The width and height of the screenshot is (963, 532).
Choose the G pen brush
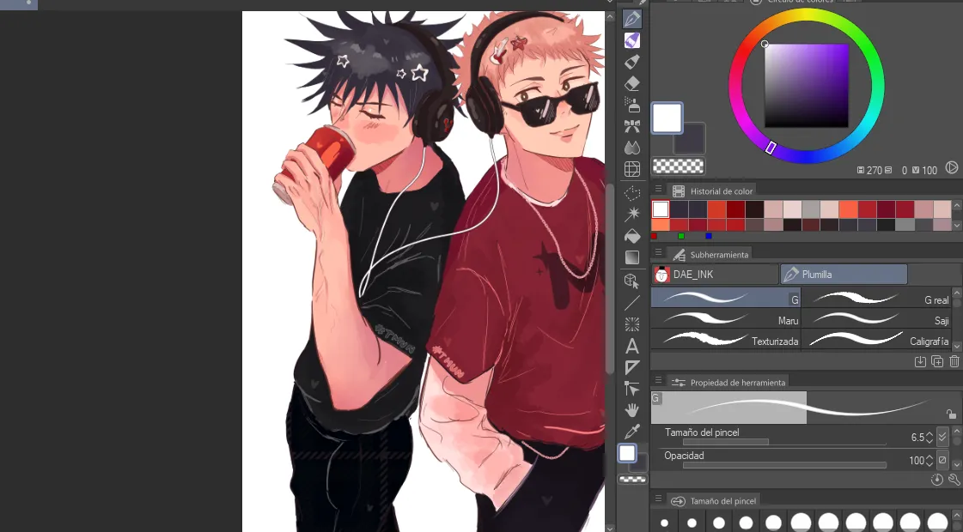coord(725,299)
